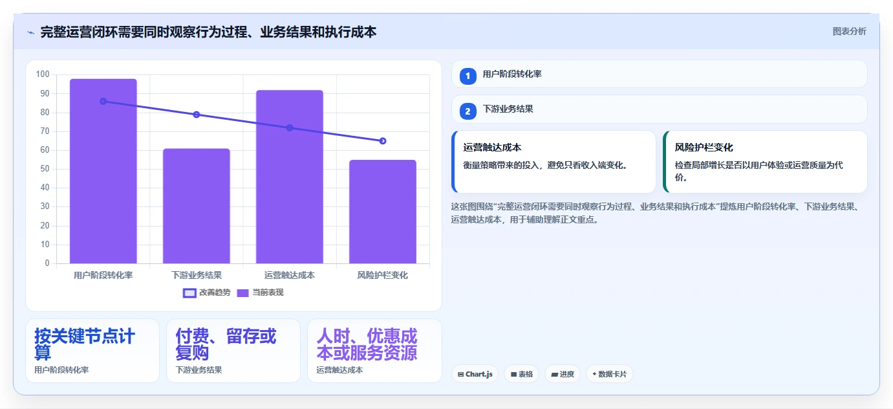The width and height of the screenshot is (893, 409).
Task: Open the 运营触达成本 info card
Action: point(554,162)
